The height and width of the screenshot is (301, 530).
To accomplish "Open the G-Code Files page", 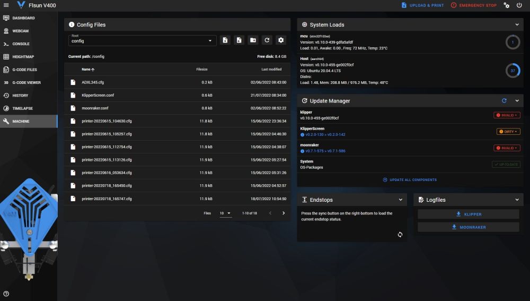I will (29, 70).
